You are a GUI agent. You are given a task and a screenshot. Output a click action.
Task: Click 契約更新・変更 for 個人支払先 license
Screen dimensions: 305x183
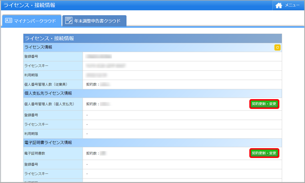point(264,104)
